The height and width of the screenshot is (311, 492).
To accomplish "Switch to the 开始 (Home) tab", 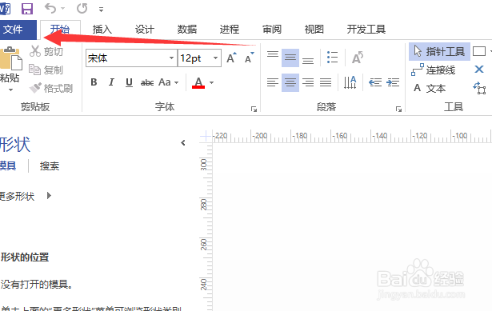I will tap(60, 30).
